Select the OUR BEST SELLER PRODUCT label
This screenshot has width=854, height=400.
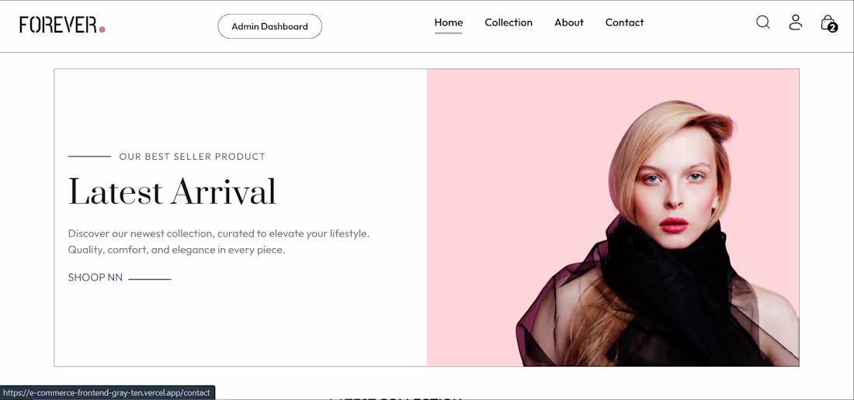point(193,157)
